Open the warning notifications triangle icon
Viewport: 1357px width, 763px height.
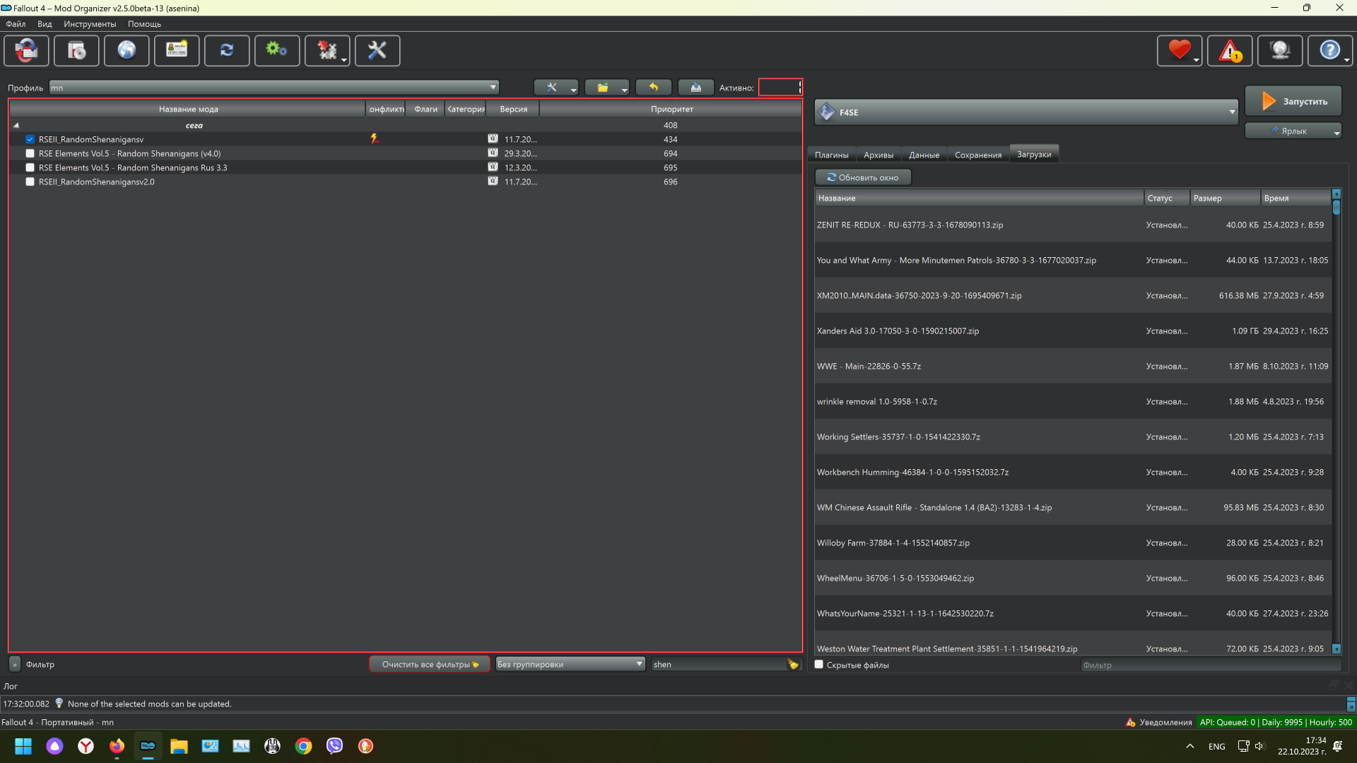pos(1229,51)
